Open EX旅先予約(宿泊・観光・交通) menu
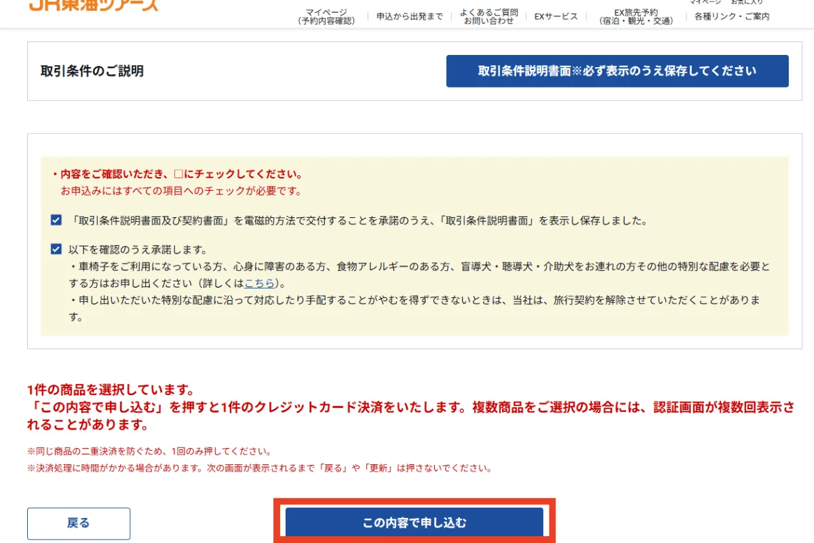814x543 pixels. click(636, 16)
